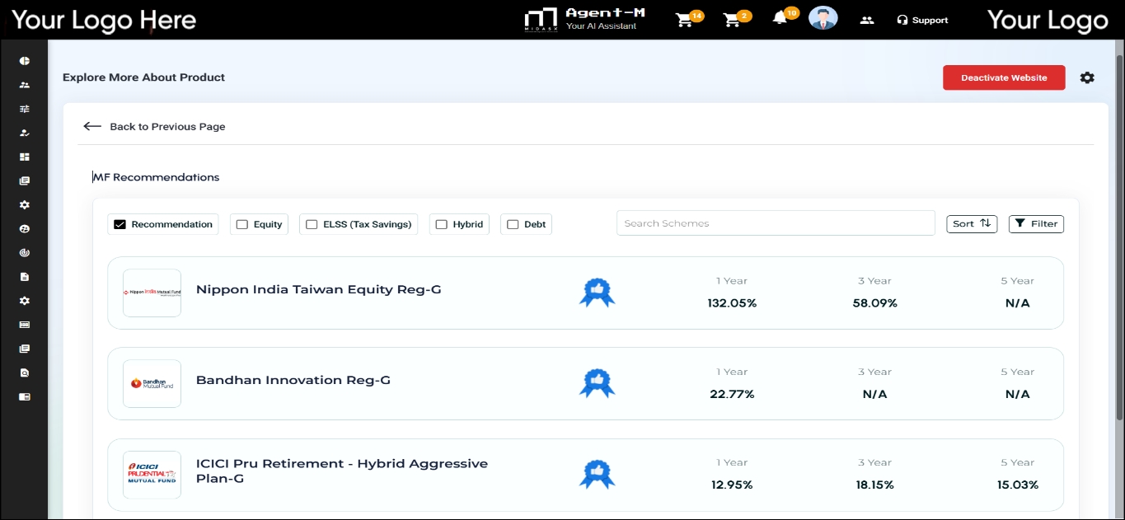Open the pie chart dashboard sidebar icon
This screenshot has width=1125, height=520.
pos(25,61)
